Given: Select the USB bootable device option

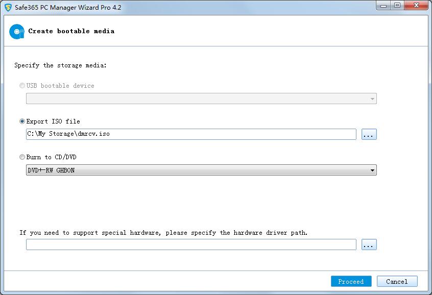Looking at the screenshot, I should tap(22, 86).
